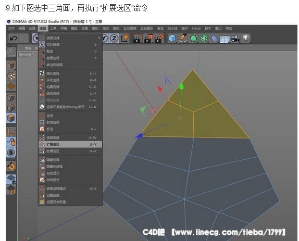Choose 收缩选区 shrink selection (U~K)

(x=70, y=151)
